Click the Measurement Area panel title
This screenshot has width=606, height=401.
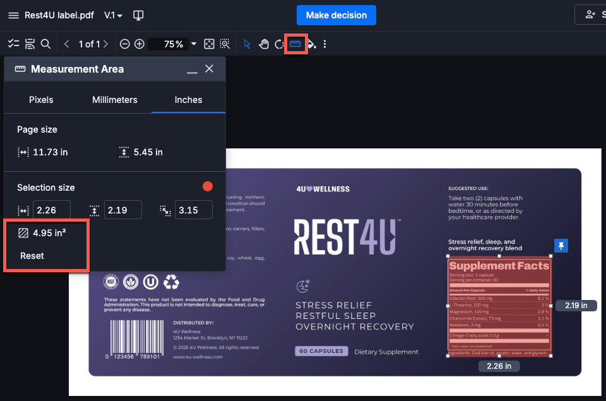77,69
